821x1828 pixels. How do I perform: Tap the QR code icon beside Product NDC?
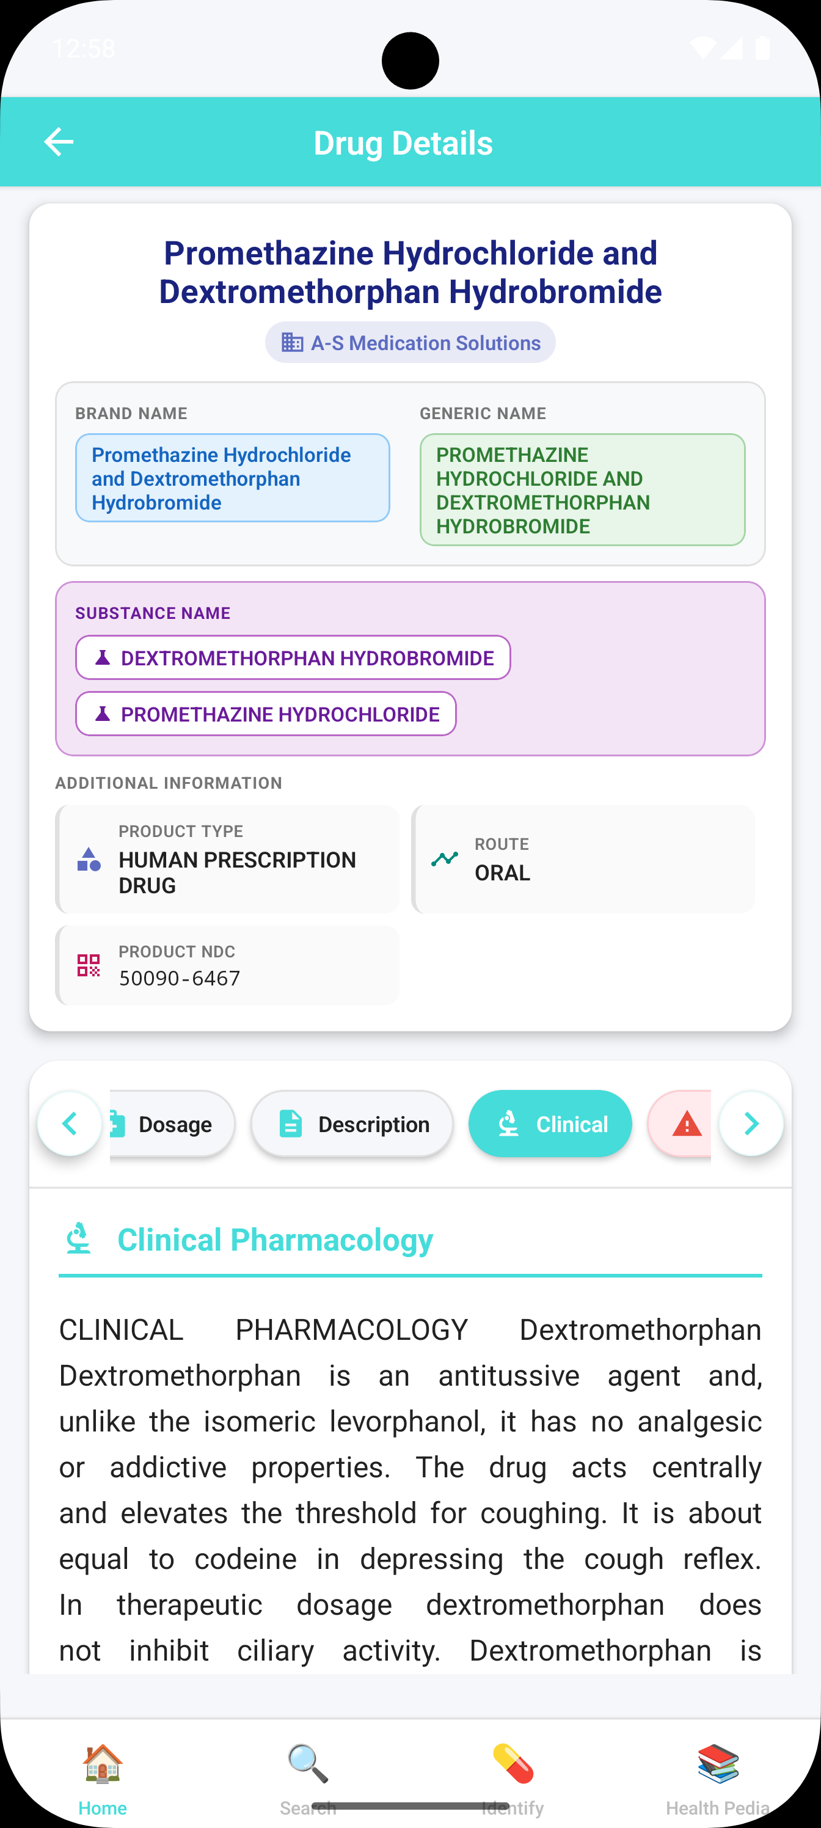click(x=89, y=965)
